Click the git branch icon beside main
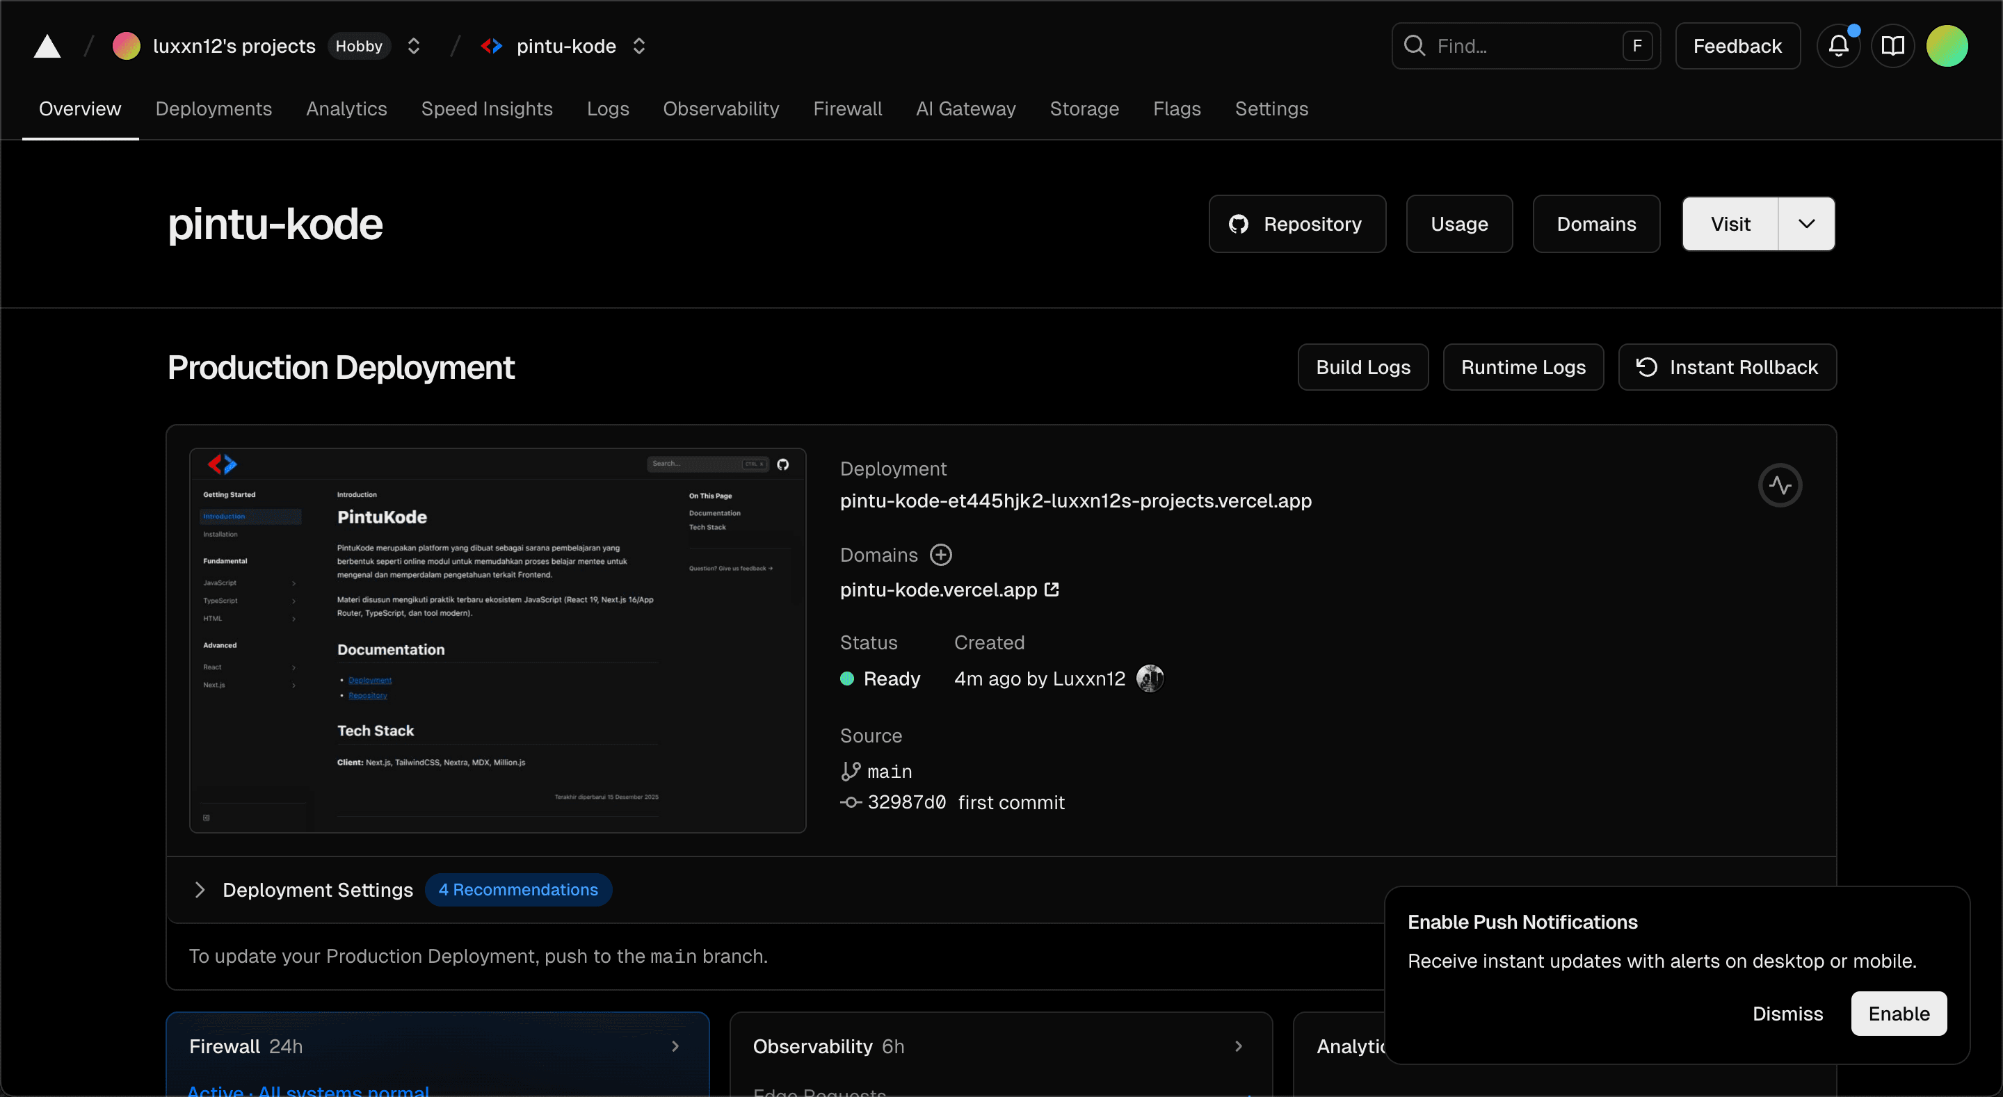Viewport: 2003px width, 1097px height. point(851,771)
